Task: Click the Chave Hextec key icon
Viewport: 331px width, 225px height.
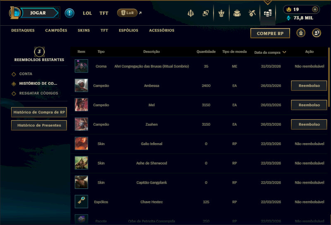Action: [81, 202]
